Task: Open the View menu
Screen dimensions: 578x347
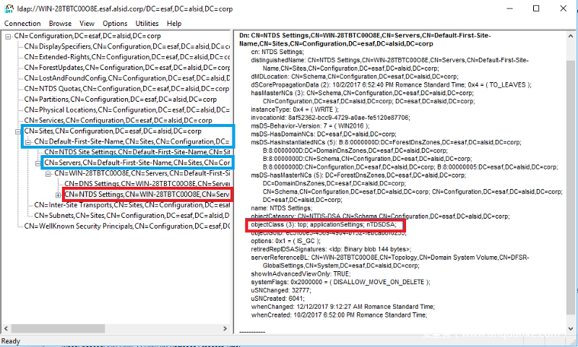Action: coord(87,23)
